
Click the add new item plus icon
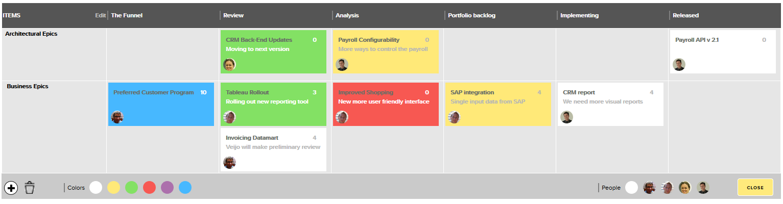pyautogui.click(x=11, y=188)
